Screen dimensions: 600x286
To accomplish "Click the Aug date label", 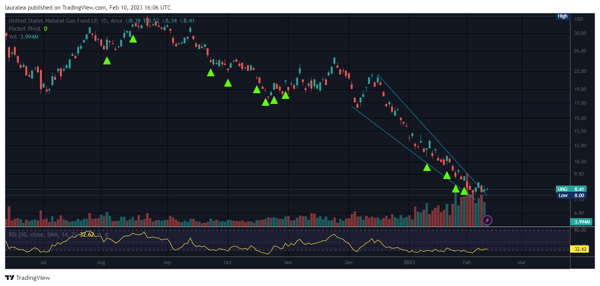I will (x=101, y=263).
